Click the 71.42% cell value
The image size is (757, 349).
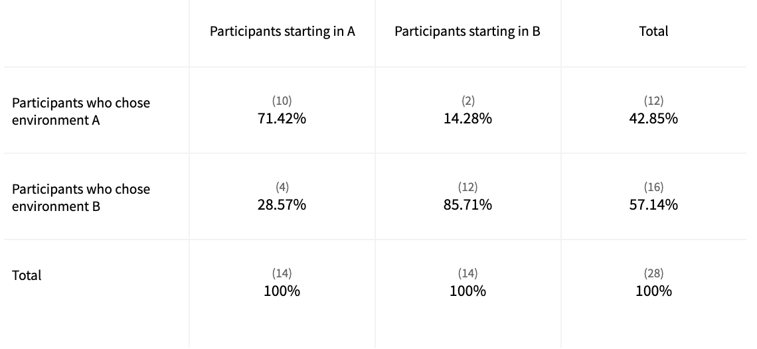pyautogui.click(x=282, y=119)
